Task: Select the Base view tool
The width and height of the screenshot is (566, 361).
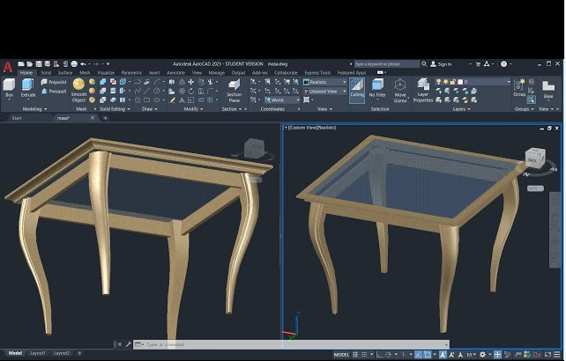Action: 548,89
